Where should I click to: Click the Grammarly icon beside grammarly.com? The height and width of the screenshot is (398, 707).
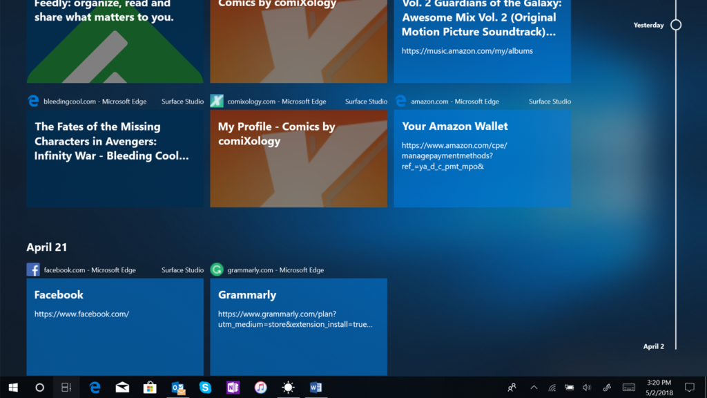217,270
